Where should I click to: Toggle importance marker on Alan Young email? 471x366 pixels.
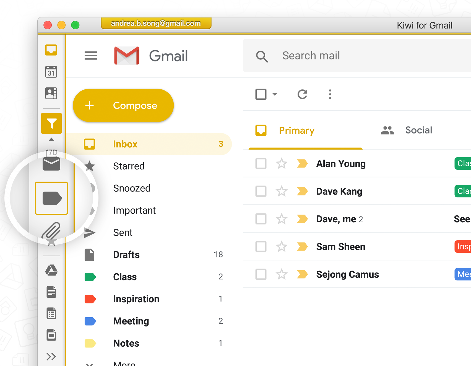(x=302, y=164)
